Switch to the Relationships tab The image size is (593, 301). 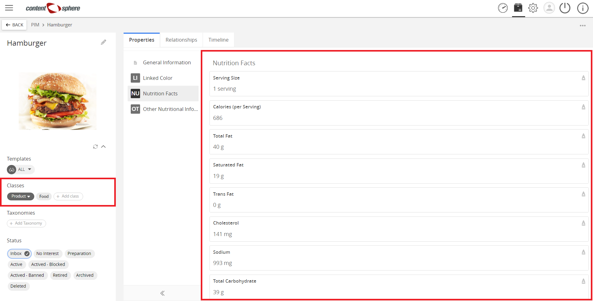click(181, 40)
